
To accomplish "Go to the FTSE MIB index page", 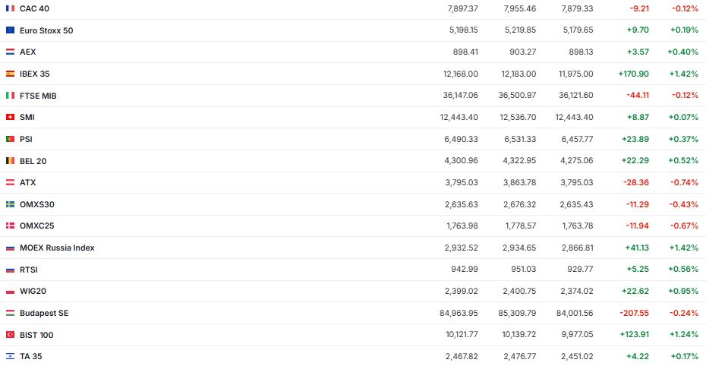I will [38, 96].
